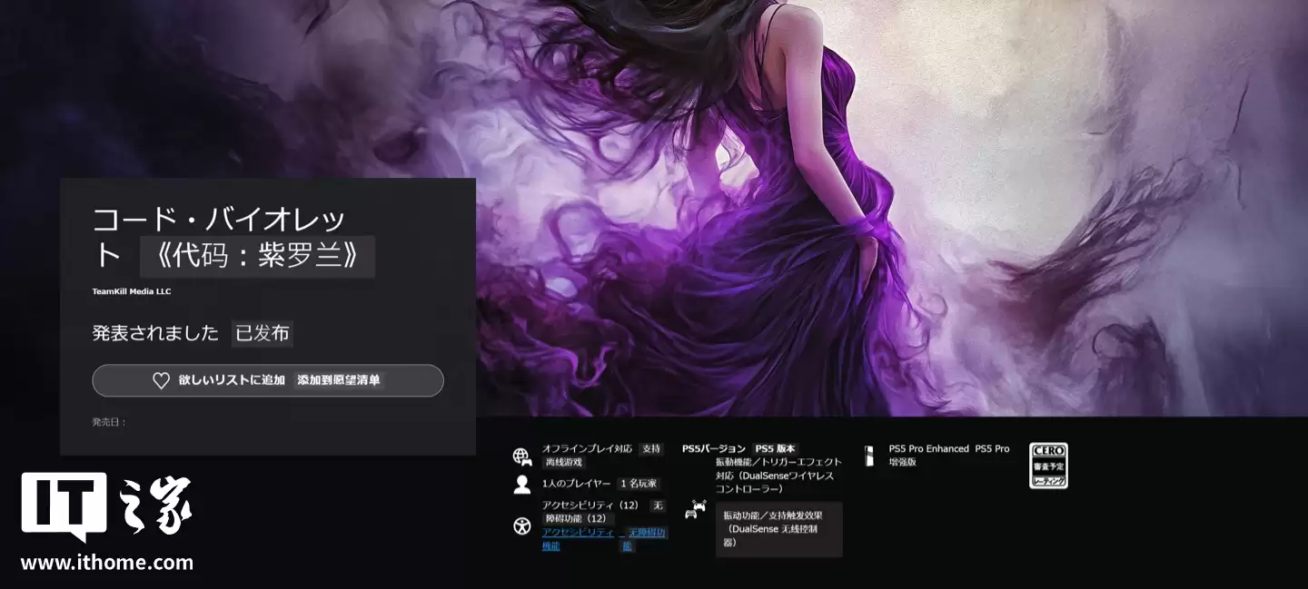Click the CERO rating pending badge
This screenshot has height=589, width=1308.
click(1049, 465)
